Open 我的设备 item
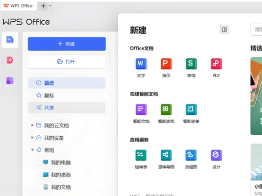This screenshot has width=262, height=196. tap(54, 138)
